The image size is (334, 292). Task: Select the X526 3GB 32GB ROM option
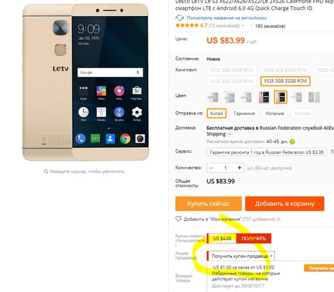point(285,81)
